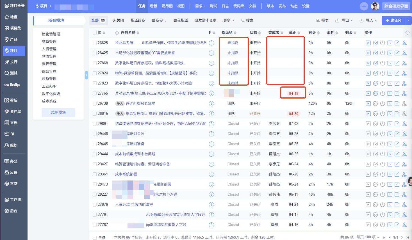This screenshot has width=412, height=240.
Task: Jump to last page of tasks
Action: (x=408, y=237)
